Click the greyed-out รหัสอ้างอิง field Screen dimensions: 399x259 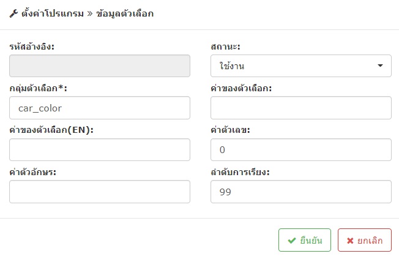pyautogui.click(x=100, y=66)
